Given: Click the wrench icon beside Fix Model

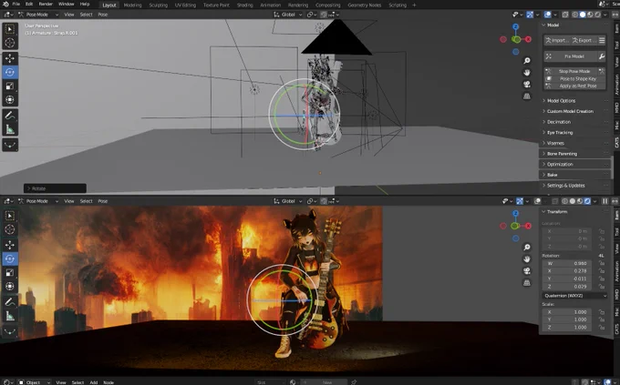Looking at the screenshot, I should 602,56.
